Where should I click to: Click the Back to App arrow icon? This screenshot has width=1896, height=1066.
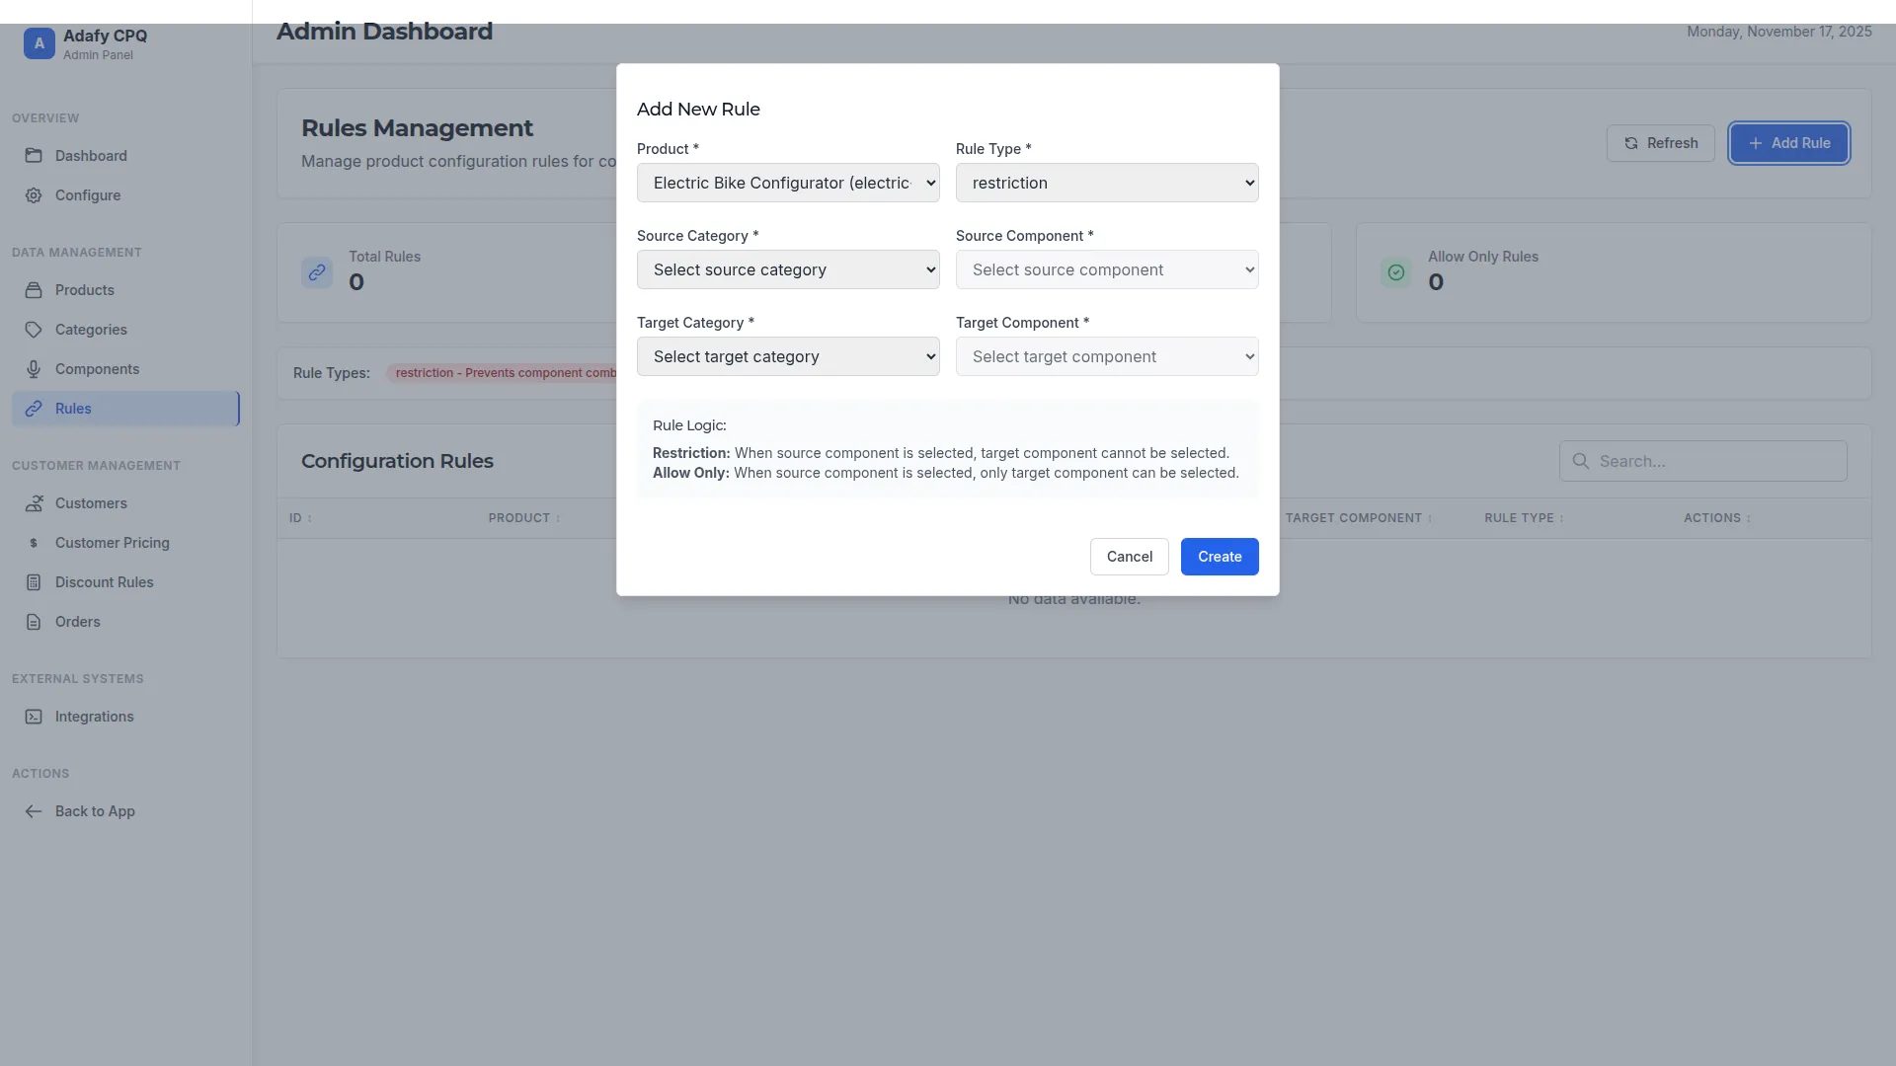(x=34, y=811)
